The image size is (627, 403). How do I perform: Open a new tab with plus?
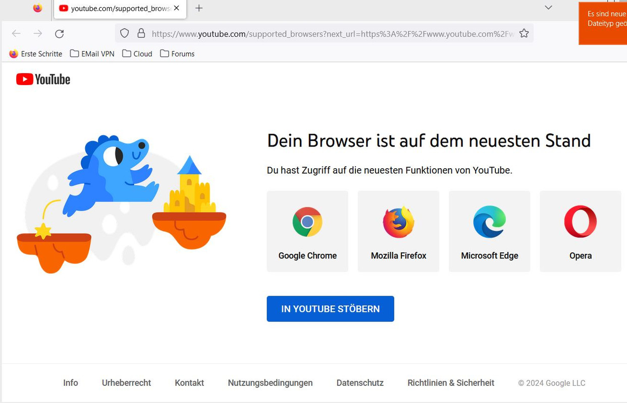pyautogui.click(x=199, y=8)
